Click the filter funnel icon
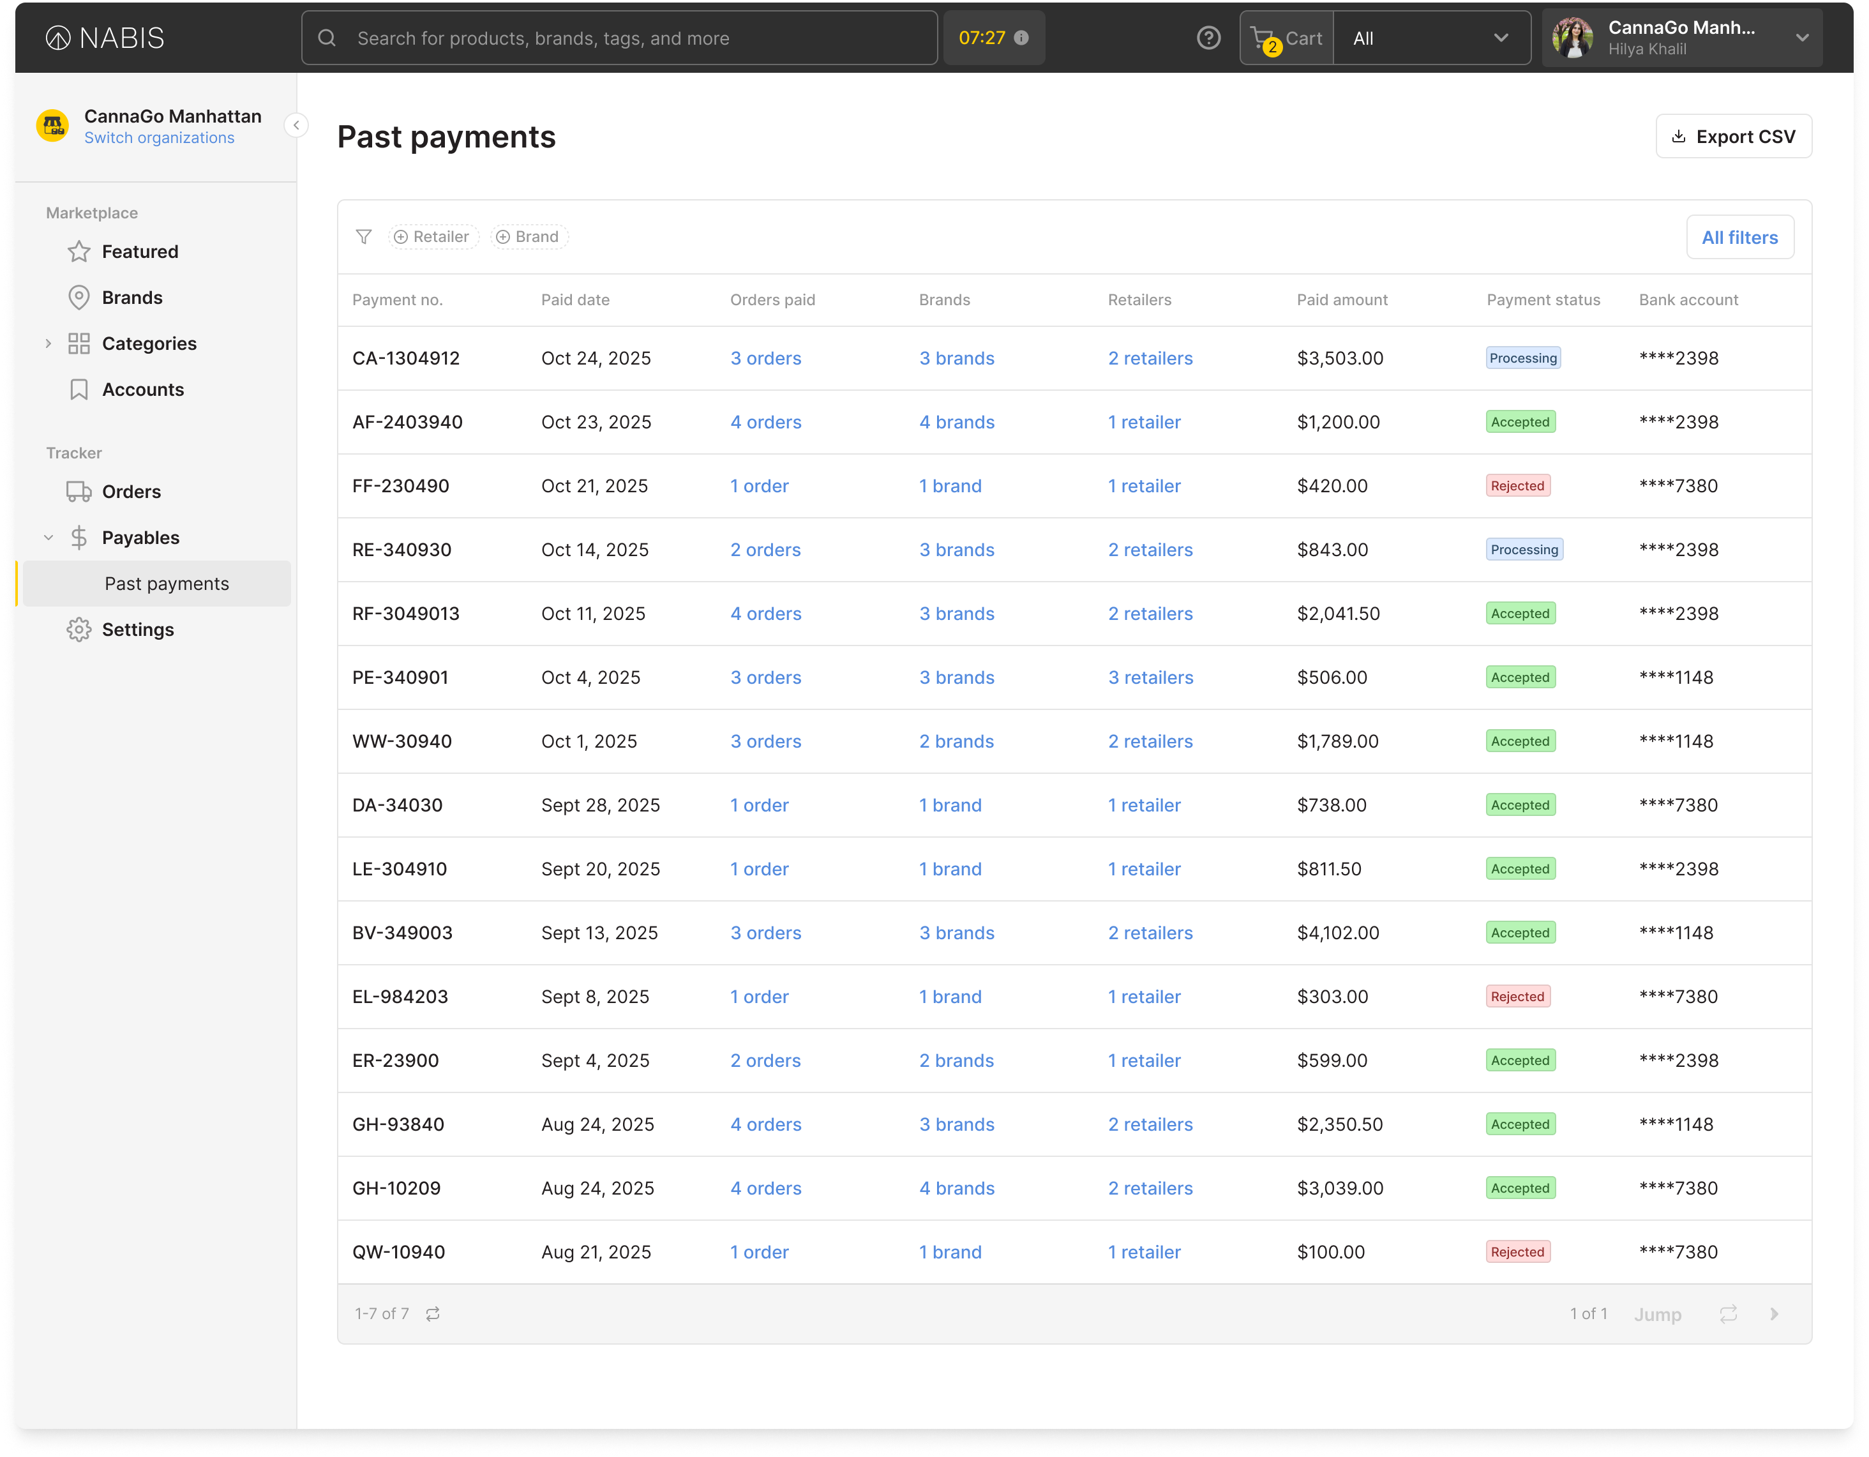 click(x=364, y=236)
